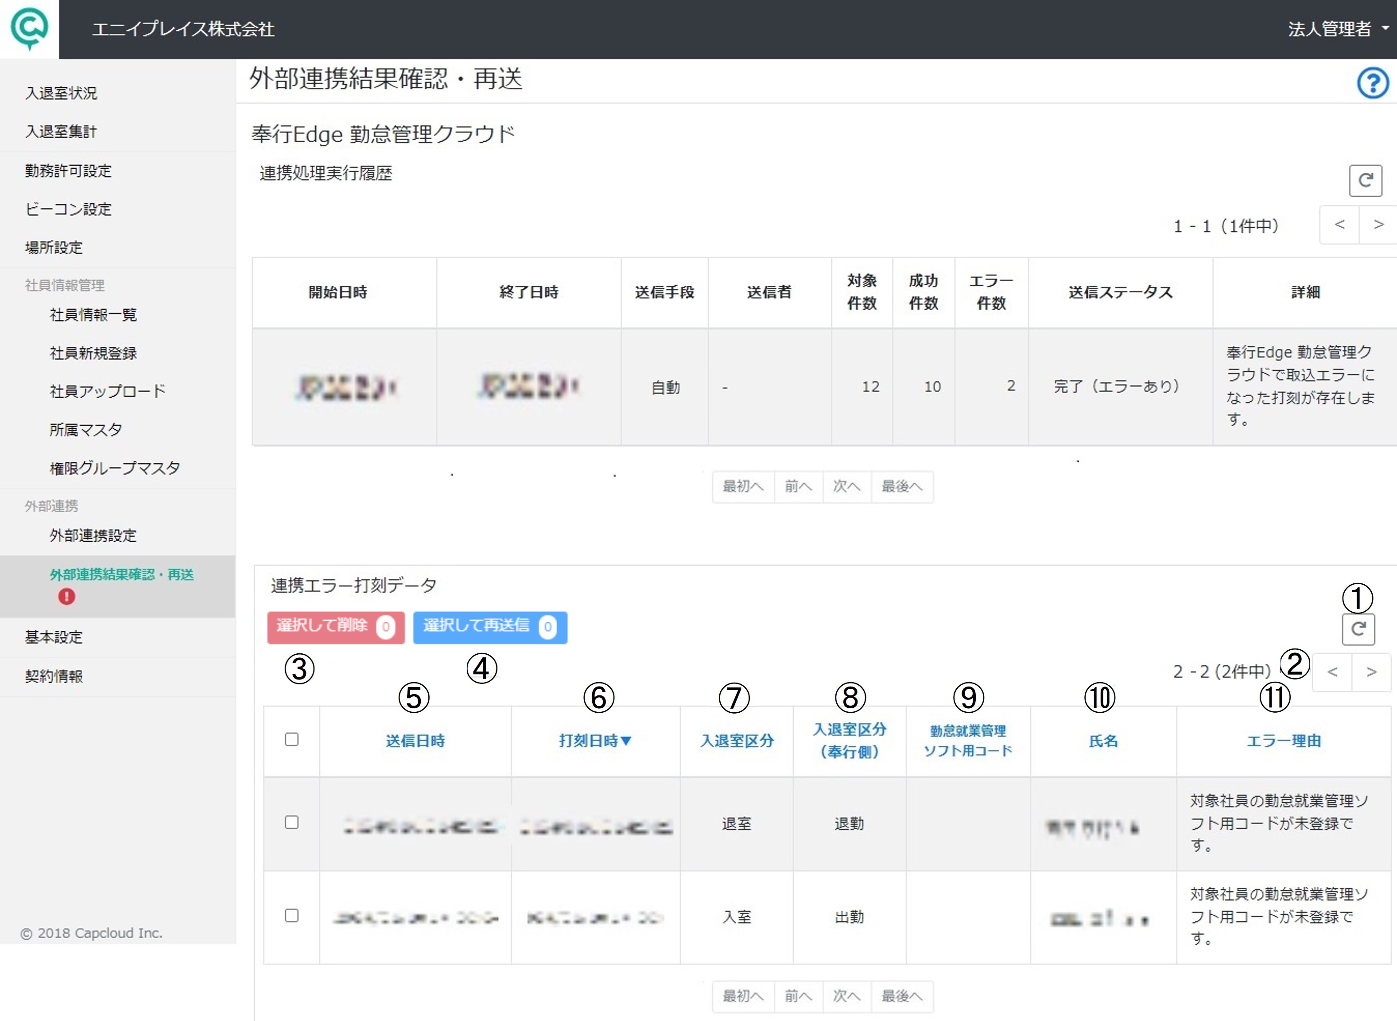
Task: Sort by 打刻日時 column
Action: [x=595, y=741]
